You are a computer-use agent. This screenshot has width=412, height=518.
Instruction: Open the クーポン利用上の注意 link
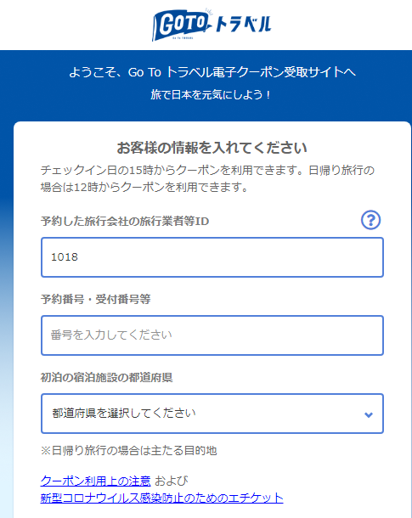coord(95,481)
